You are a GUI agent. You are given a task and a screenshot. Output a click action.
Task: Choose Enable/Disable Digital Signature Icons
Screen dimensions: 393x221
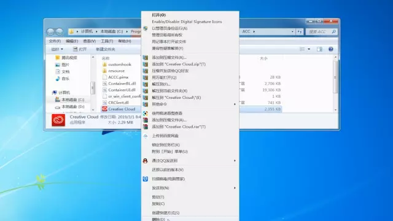[187, 22]
